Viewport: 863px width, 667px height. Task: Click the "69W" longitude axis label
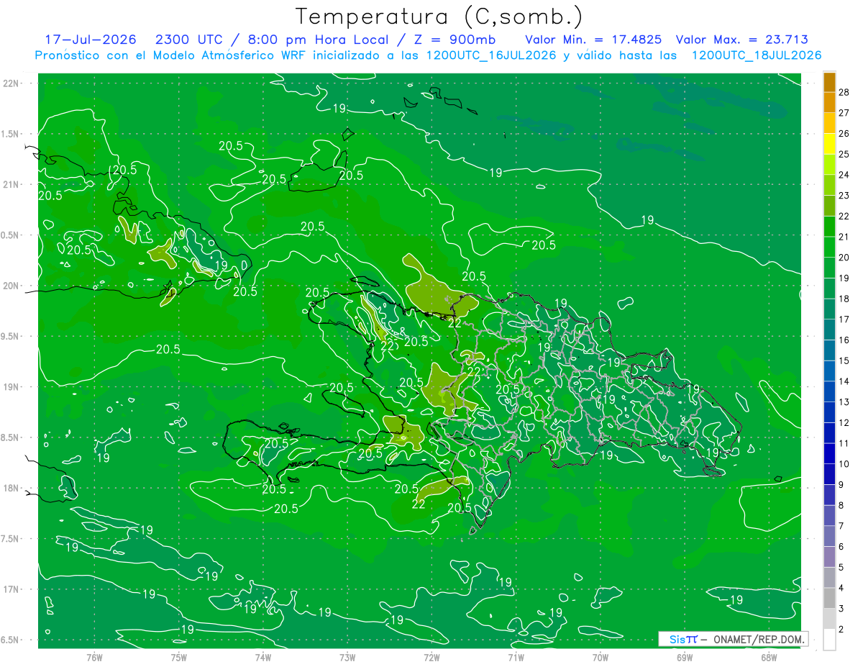click(x=685, y=657)
